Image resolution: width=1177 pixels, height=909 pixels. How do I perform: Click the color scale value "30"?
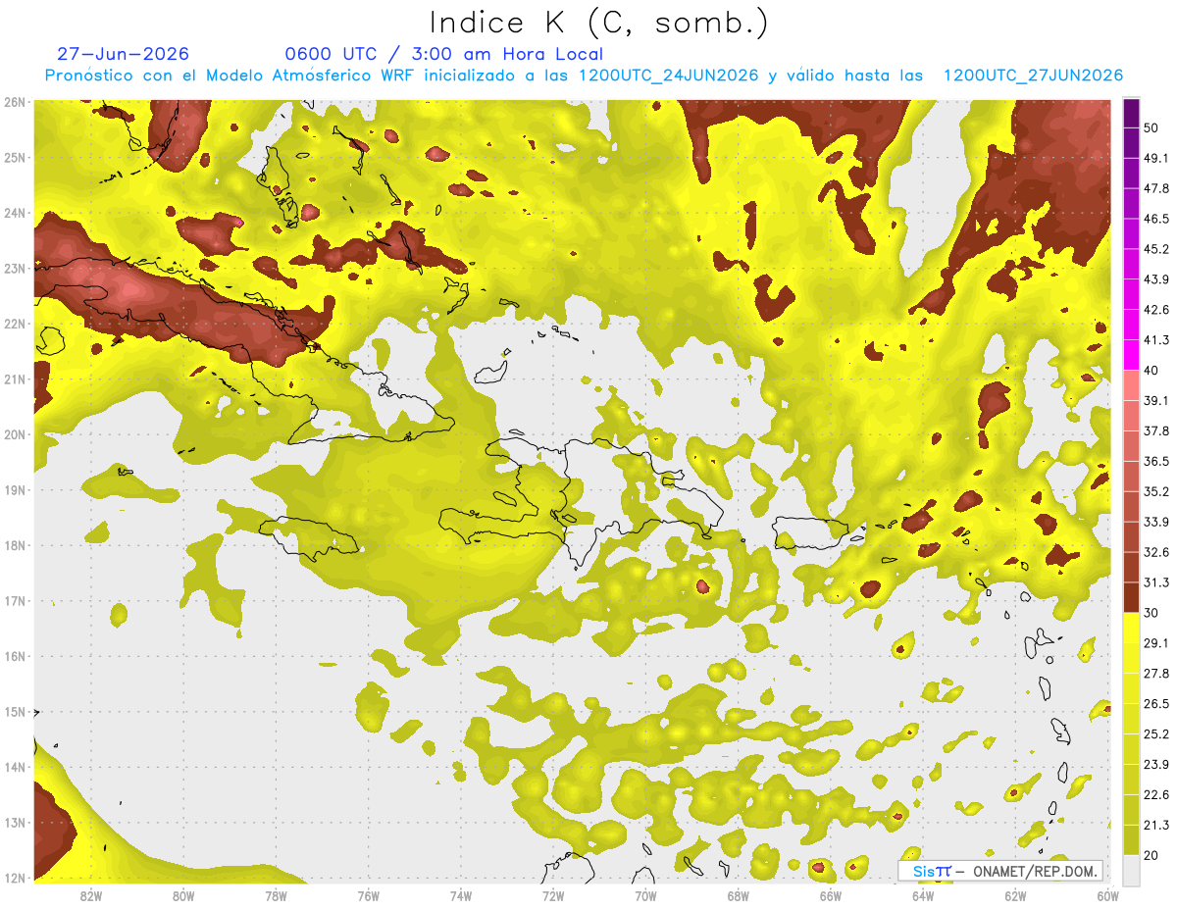1151,613
